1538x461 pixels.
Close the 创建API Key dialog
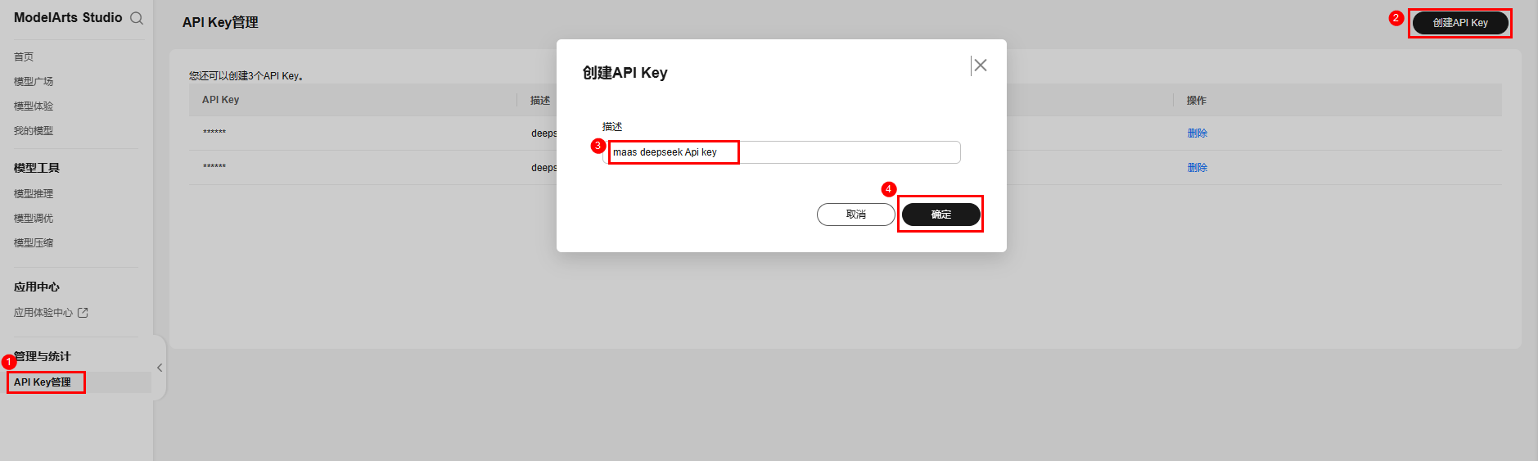[x=981, y=66]
